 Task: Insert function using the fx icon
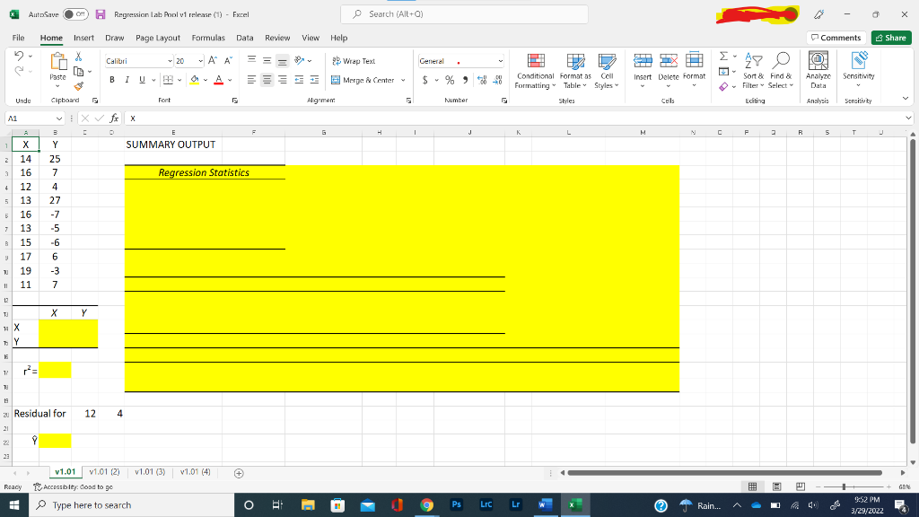click(x=114, y=118)
